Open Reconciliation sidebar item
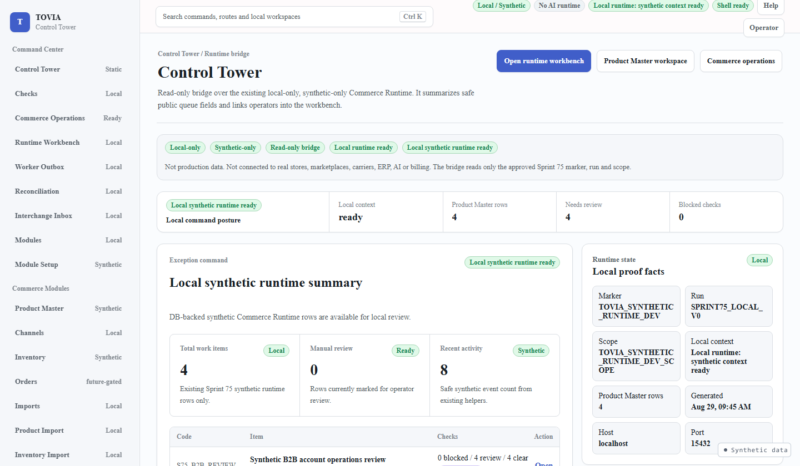Viewport: 800px width, 466px height. click(68, 191)
